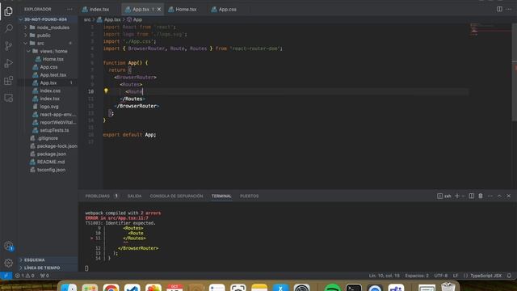Click the notifications bell in status bar

pos(510,276)
